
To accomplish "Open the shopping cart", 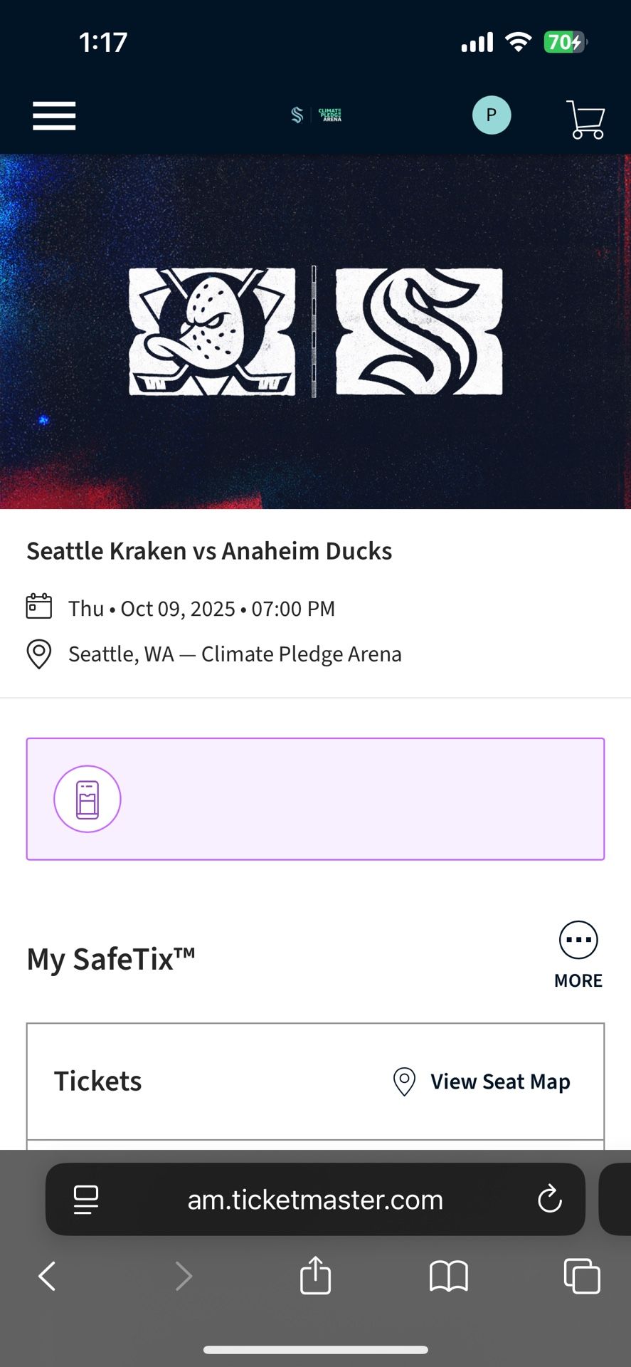I will click(585, 119).
